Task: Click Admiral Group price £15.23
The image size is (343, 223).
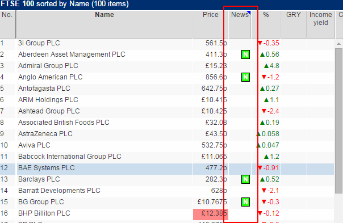Action: click(216, 66)
